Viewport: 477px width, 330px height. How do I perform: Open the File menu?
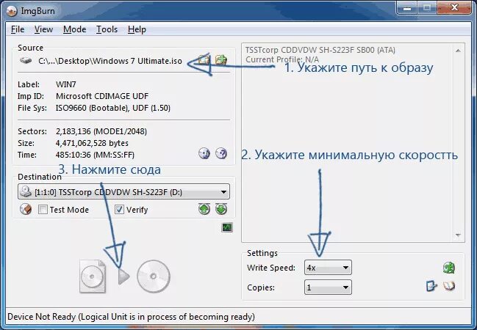point(18,29)
